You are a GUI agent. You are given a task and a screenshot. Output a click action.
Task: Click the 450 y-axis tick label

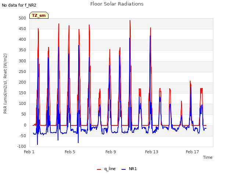22,29
